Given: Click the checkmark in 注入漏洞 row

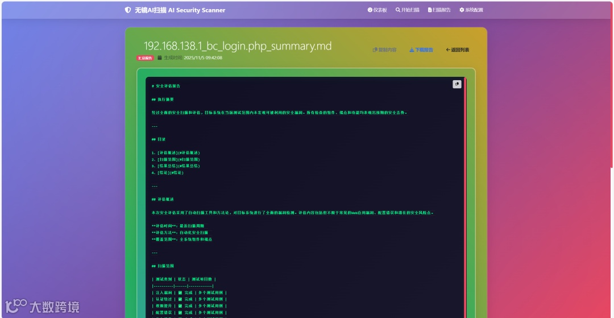Looking at the screenshot, I should [180, 292].
